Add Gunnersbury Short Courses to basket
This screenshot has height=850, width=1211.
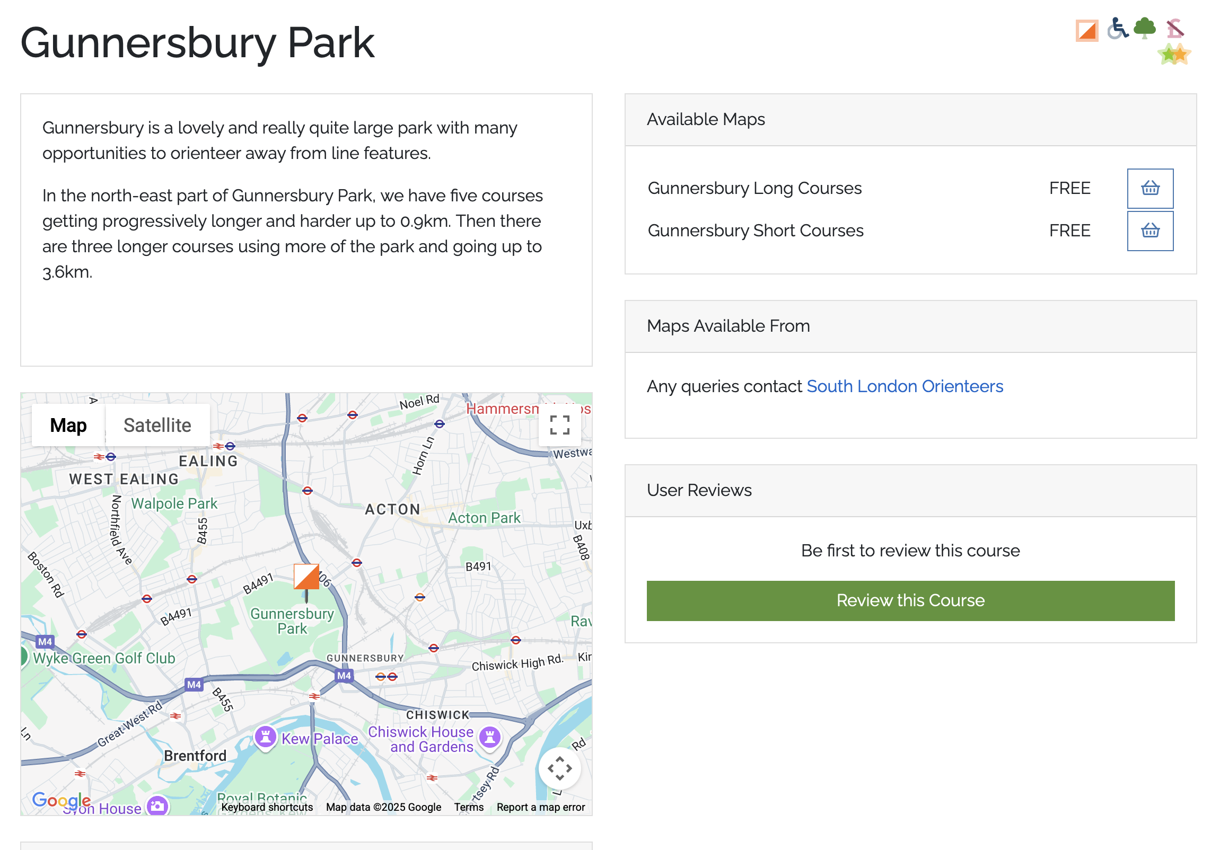click(x=1150, y=231)
